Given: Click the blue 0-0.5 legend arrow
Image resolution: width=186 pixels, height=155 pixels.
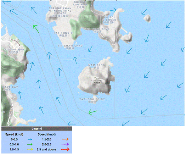Looking at the screenshot, I should (x=30, y=139).
